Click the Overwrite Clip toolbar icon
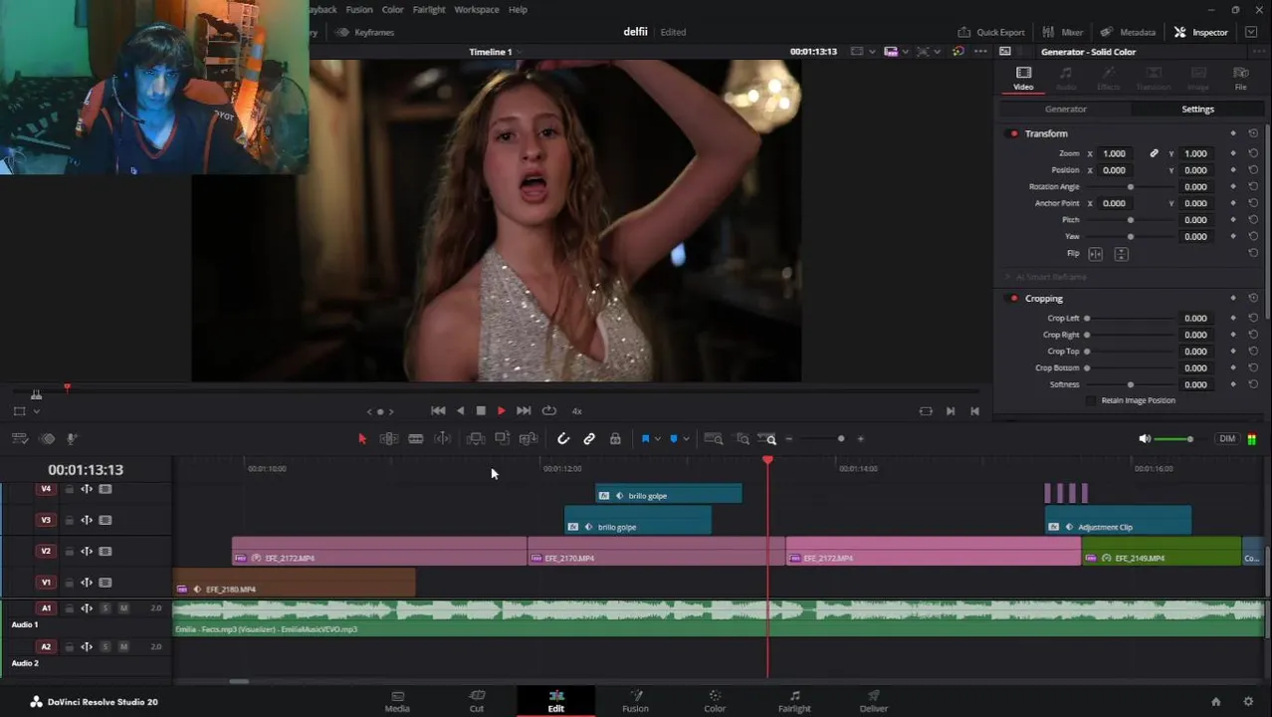1272x717 pixels. (x=502, y=439)
